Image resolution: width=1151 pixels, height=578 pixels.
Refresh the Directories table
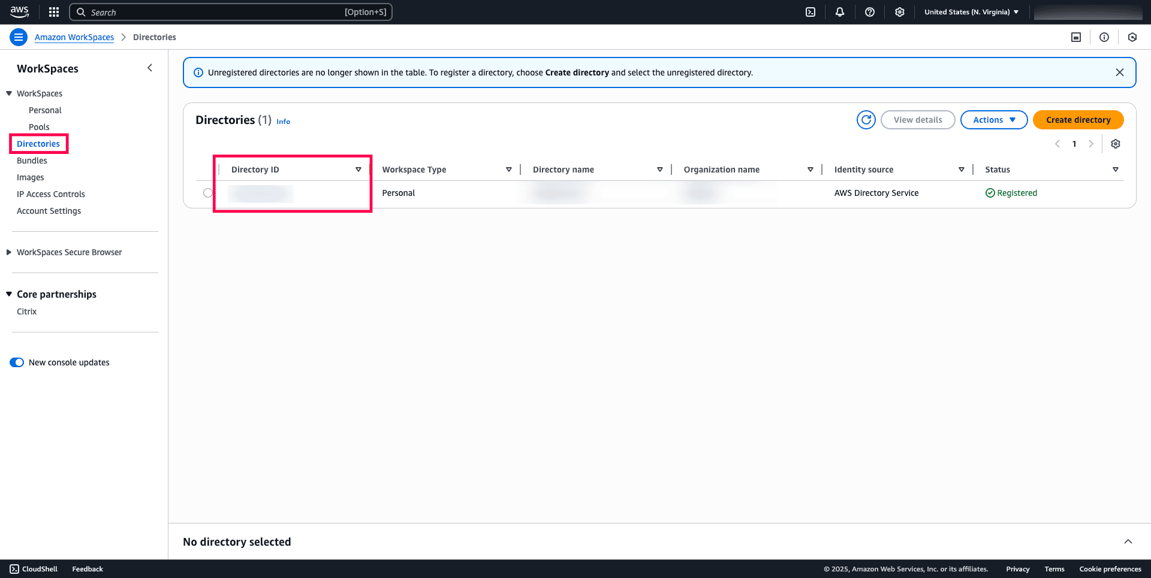(866, 120)
